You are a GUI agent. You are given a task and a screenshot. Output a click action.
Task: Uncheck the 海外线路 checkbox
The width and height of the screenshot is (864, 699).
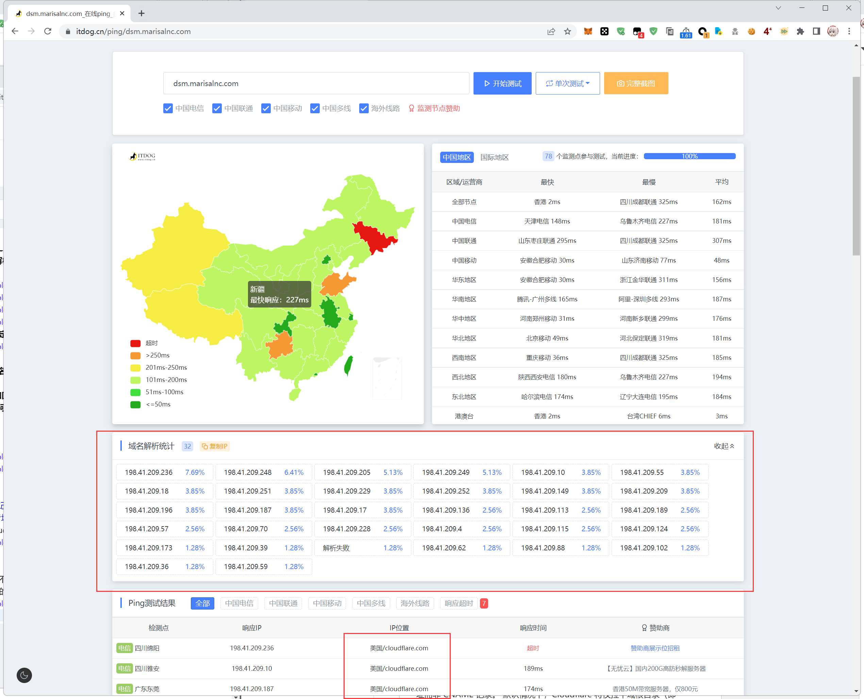coord(364,108)
